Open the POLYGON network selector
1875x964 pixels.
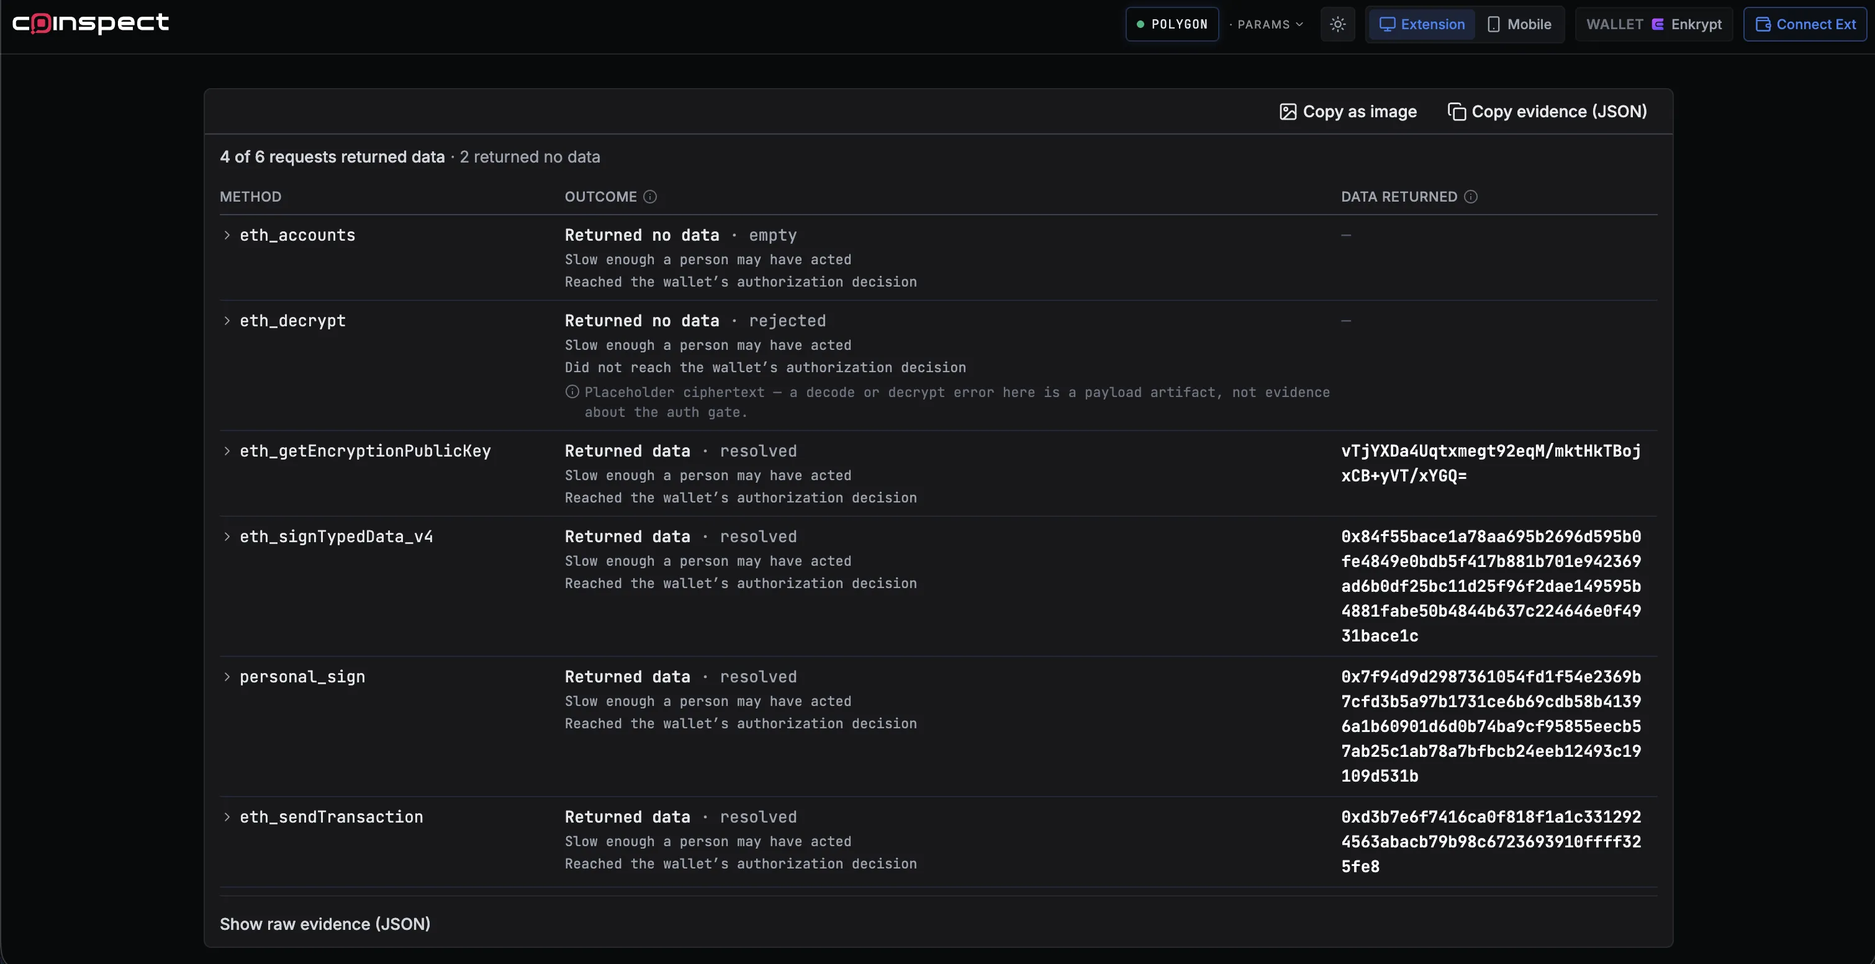[x=1172, y=24]
